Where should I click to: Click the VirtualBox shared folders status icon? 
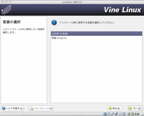[120, 114]
